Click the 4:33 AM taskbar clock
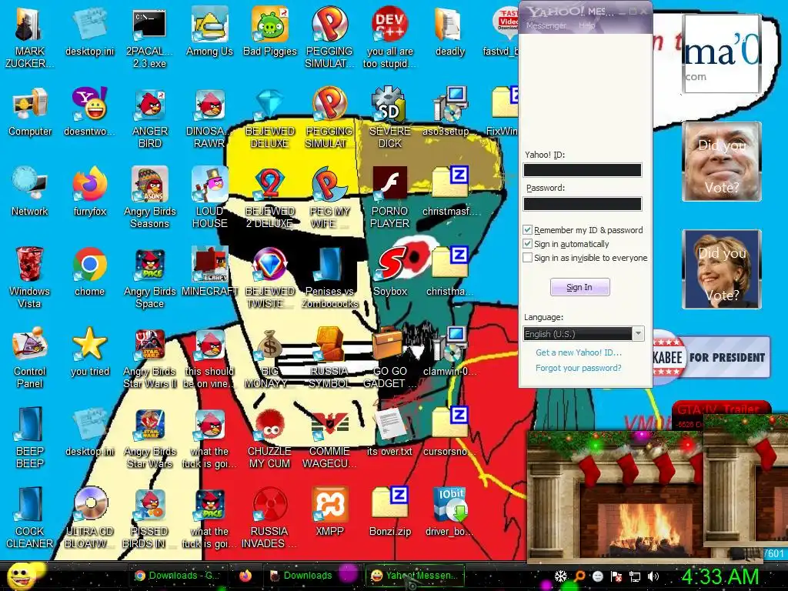788x591 pixels. pyautogui.click(x=720, y=576)
